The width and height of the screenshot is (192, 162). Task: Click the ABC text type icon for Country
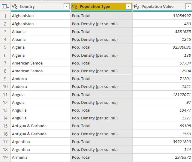tap(14, 6)
